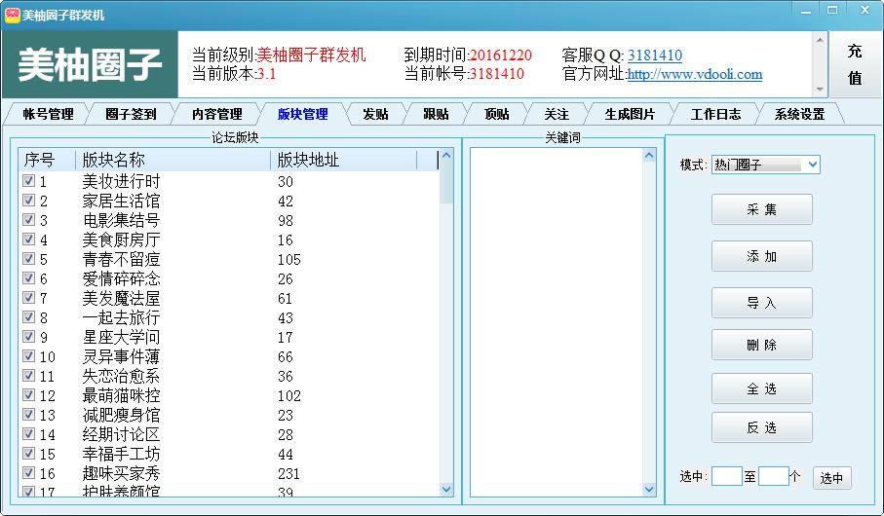884x516 pixels.
Task: Click the address value 231
Action: 288,474
